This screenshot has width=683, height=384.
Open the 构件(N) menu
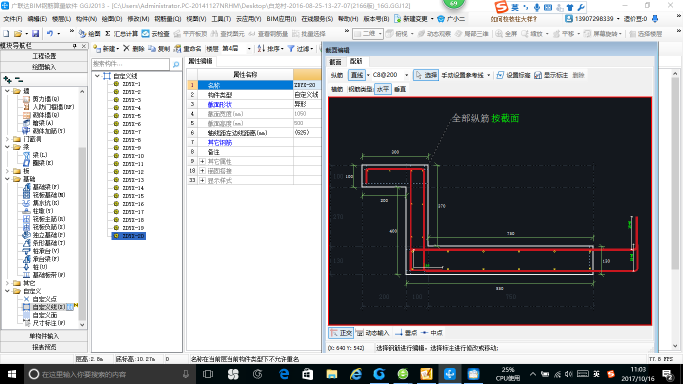tap(86, 18)
